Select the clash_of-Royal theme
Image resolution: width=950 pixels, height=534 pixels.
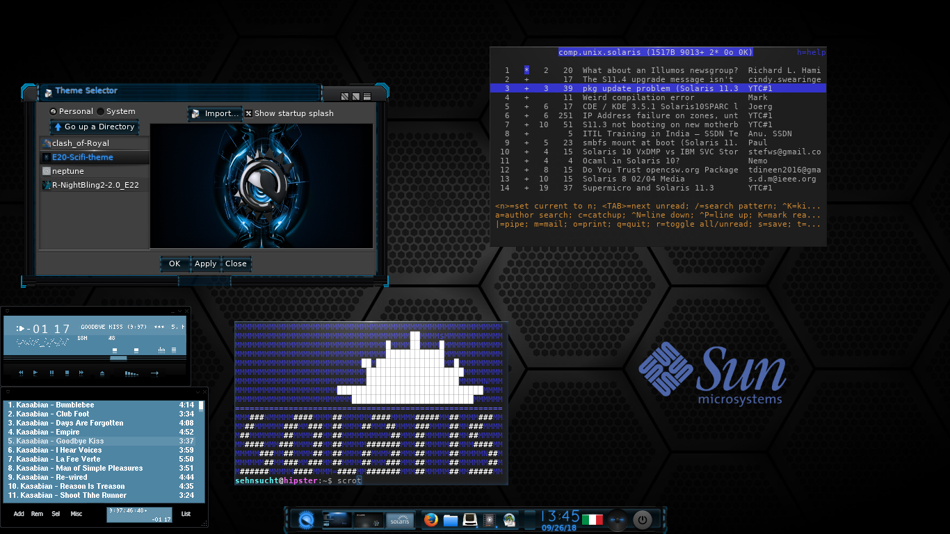(95, 143)
